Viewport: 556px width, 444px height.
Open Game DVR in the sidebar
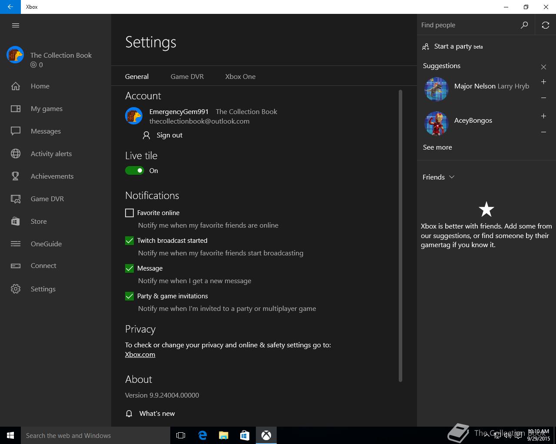tap(47, 199)
